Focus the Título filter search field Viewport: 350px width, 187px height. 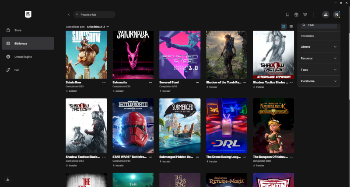pos(319,25)
